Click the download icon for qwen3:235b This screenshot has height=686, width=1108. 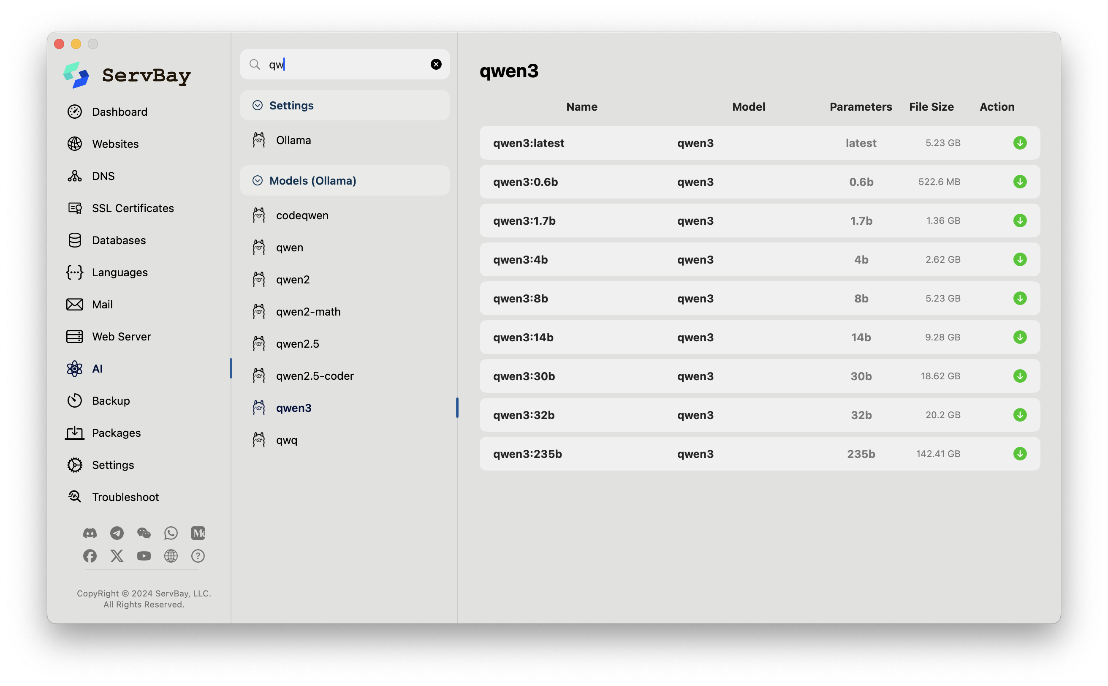(1020, 454)
